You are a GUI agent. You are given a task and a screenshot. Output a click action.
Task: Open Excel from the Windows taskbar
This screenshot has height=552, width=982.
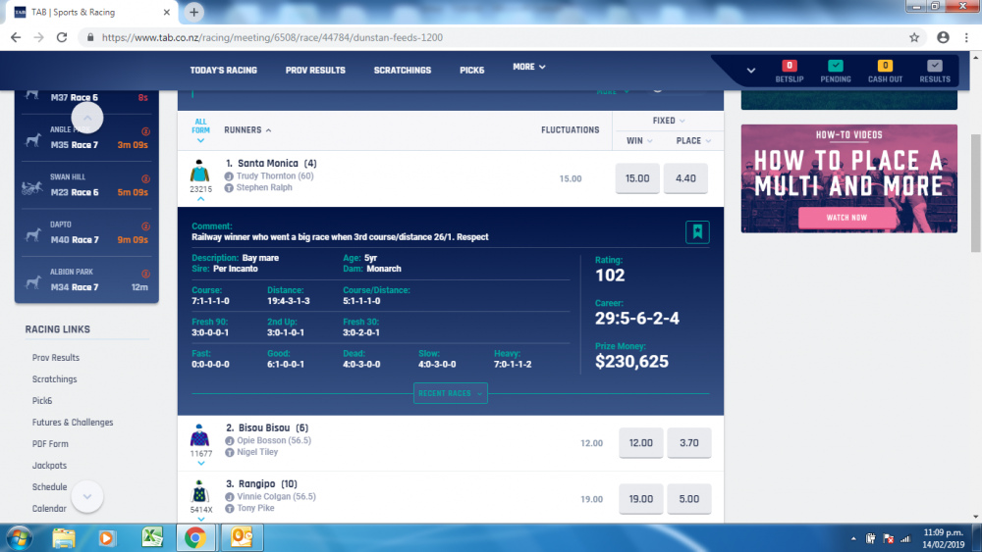(152, 536)
